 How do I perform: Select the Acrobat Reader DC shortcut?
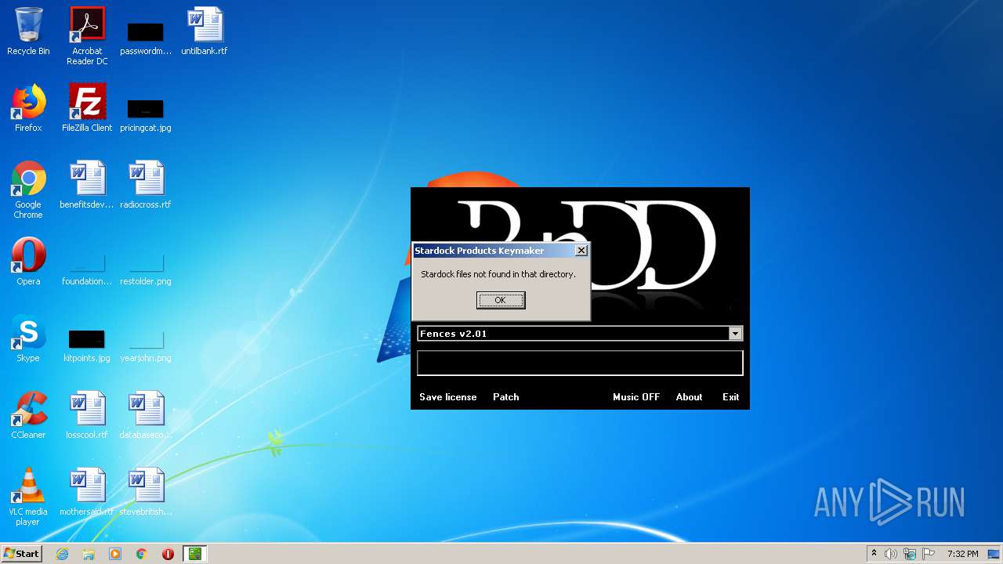click(x=87, y=36)
